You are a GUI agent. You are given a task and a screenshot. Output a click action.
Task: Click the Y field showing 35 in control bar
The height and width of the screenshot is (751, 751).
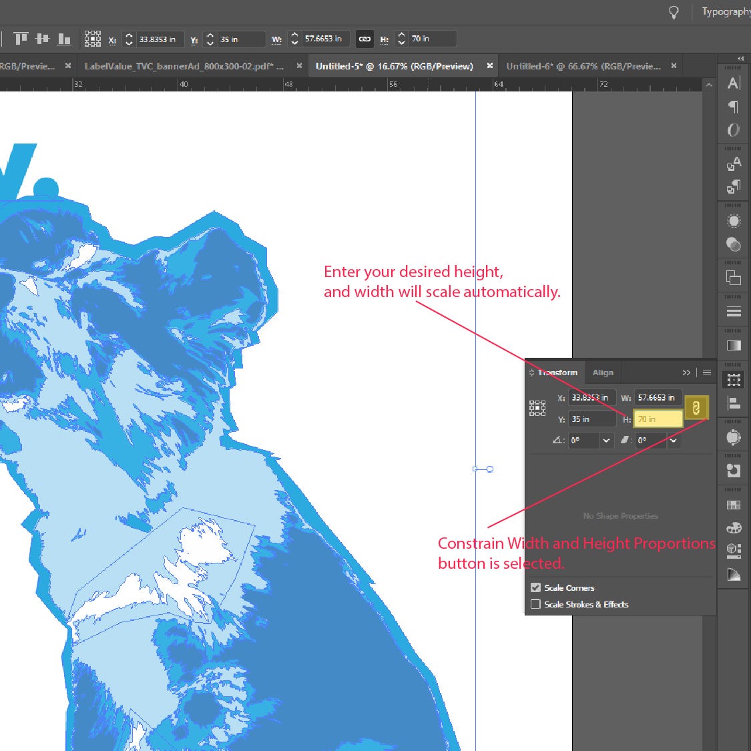coord(240,39)
